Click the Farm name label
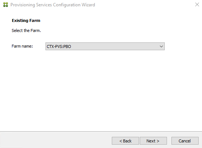This screenshot has width=202, height=148. click(22, 46)
